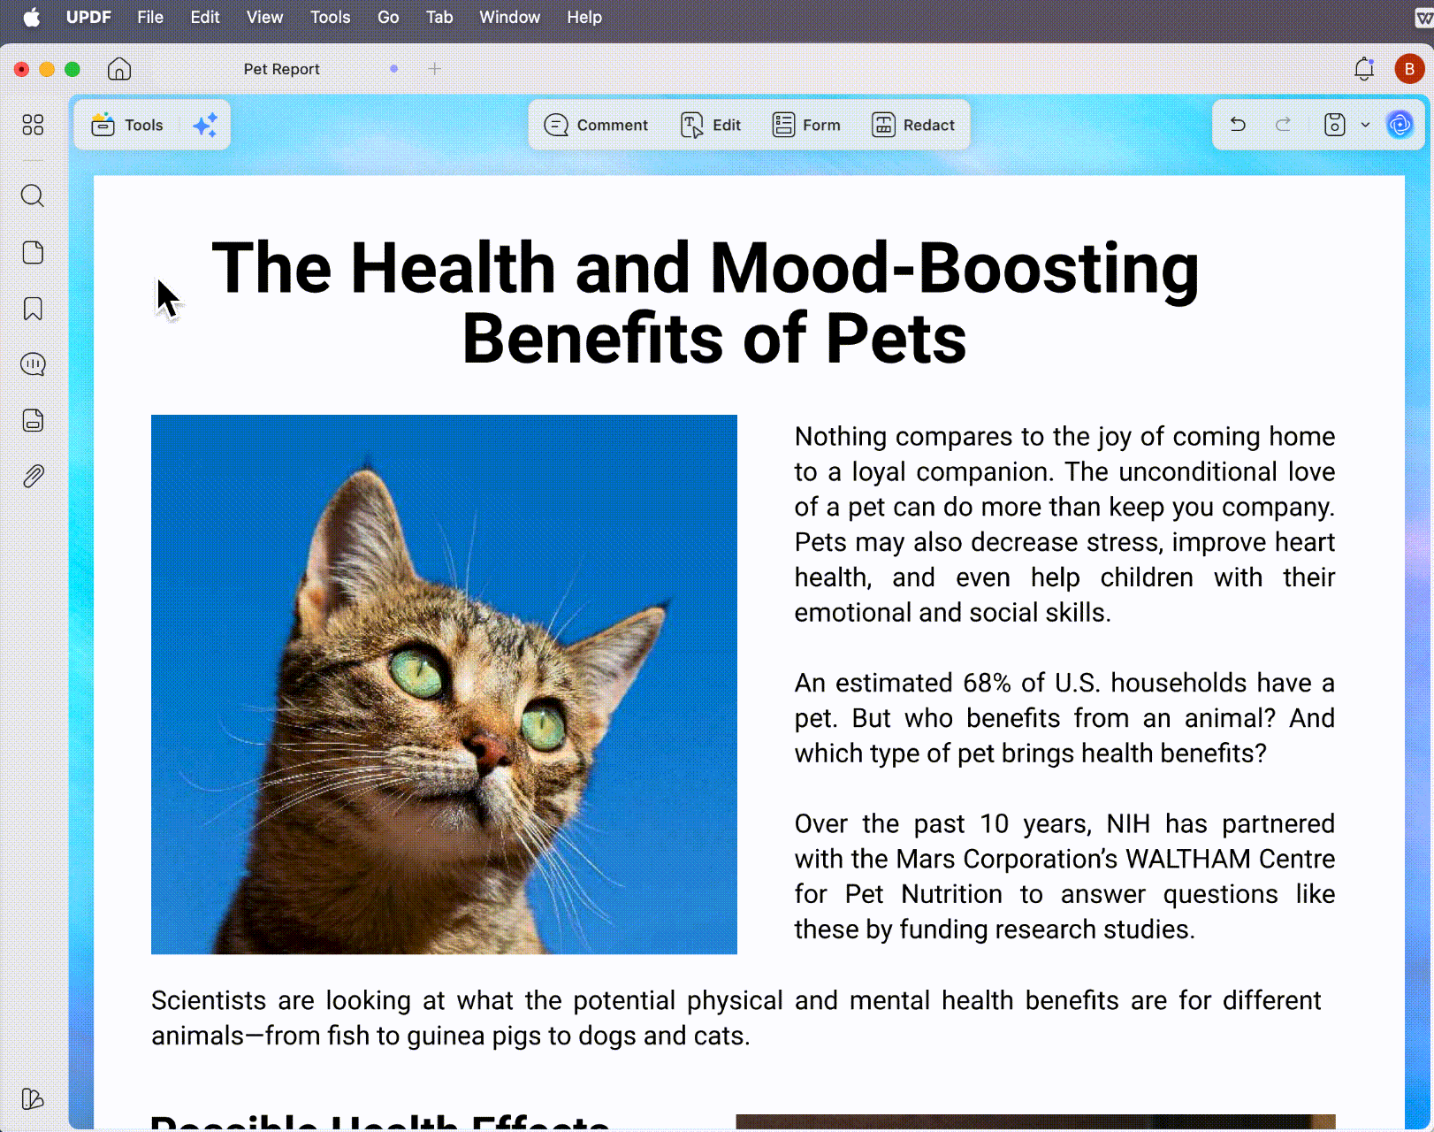Viewport: 1434px width, 1132px height.
Task: Open the Window menu
Action: pos(509,17)
